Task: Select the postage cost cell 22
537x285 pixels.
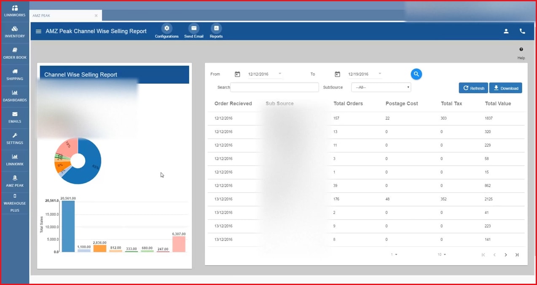Action: [387, 118]
